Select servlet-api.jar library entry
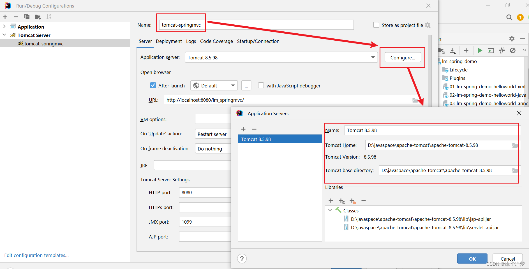529x269 pixels. tap(424, 228)
